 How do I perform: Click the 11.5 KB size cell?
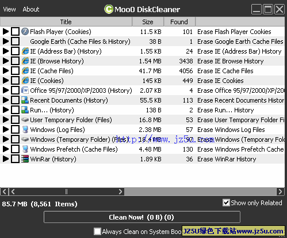click(151, 32)
